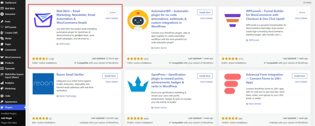315x126 pixels.
Task: Click the Appearance brush icon
Action: 2,102
